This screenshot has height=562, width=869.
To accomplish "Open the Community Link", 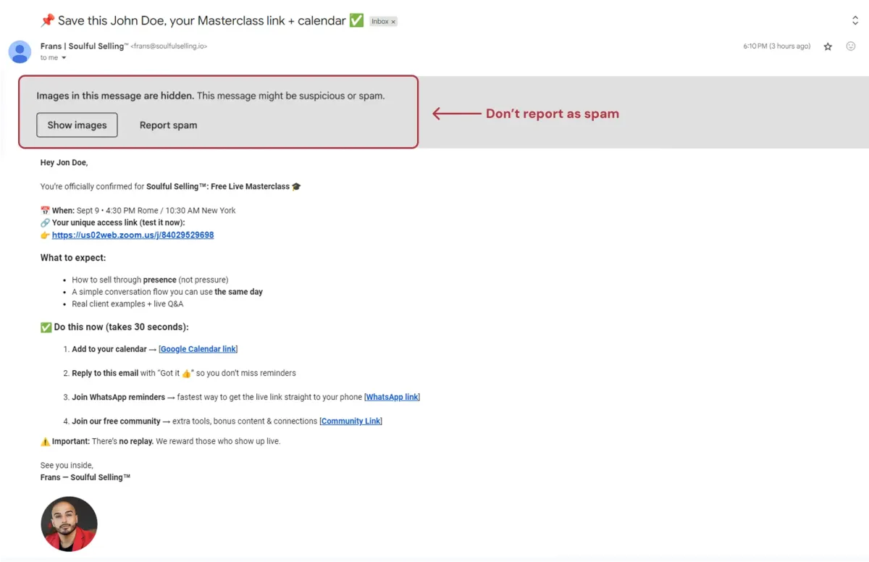I will (x=350, y=421).
